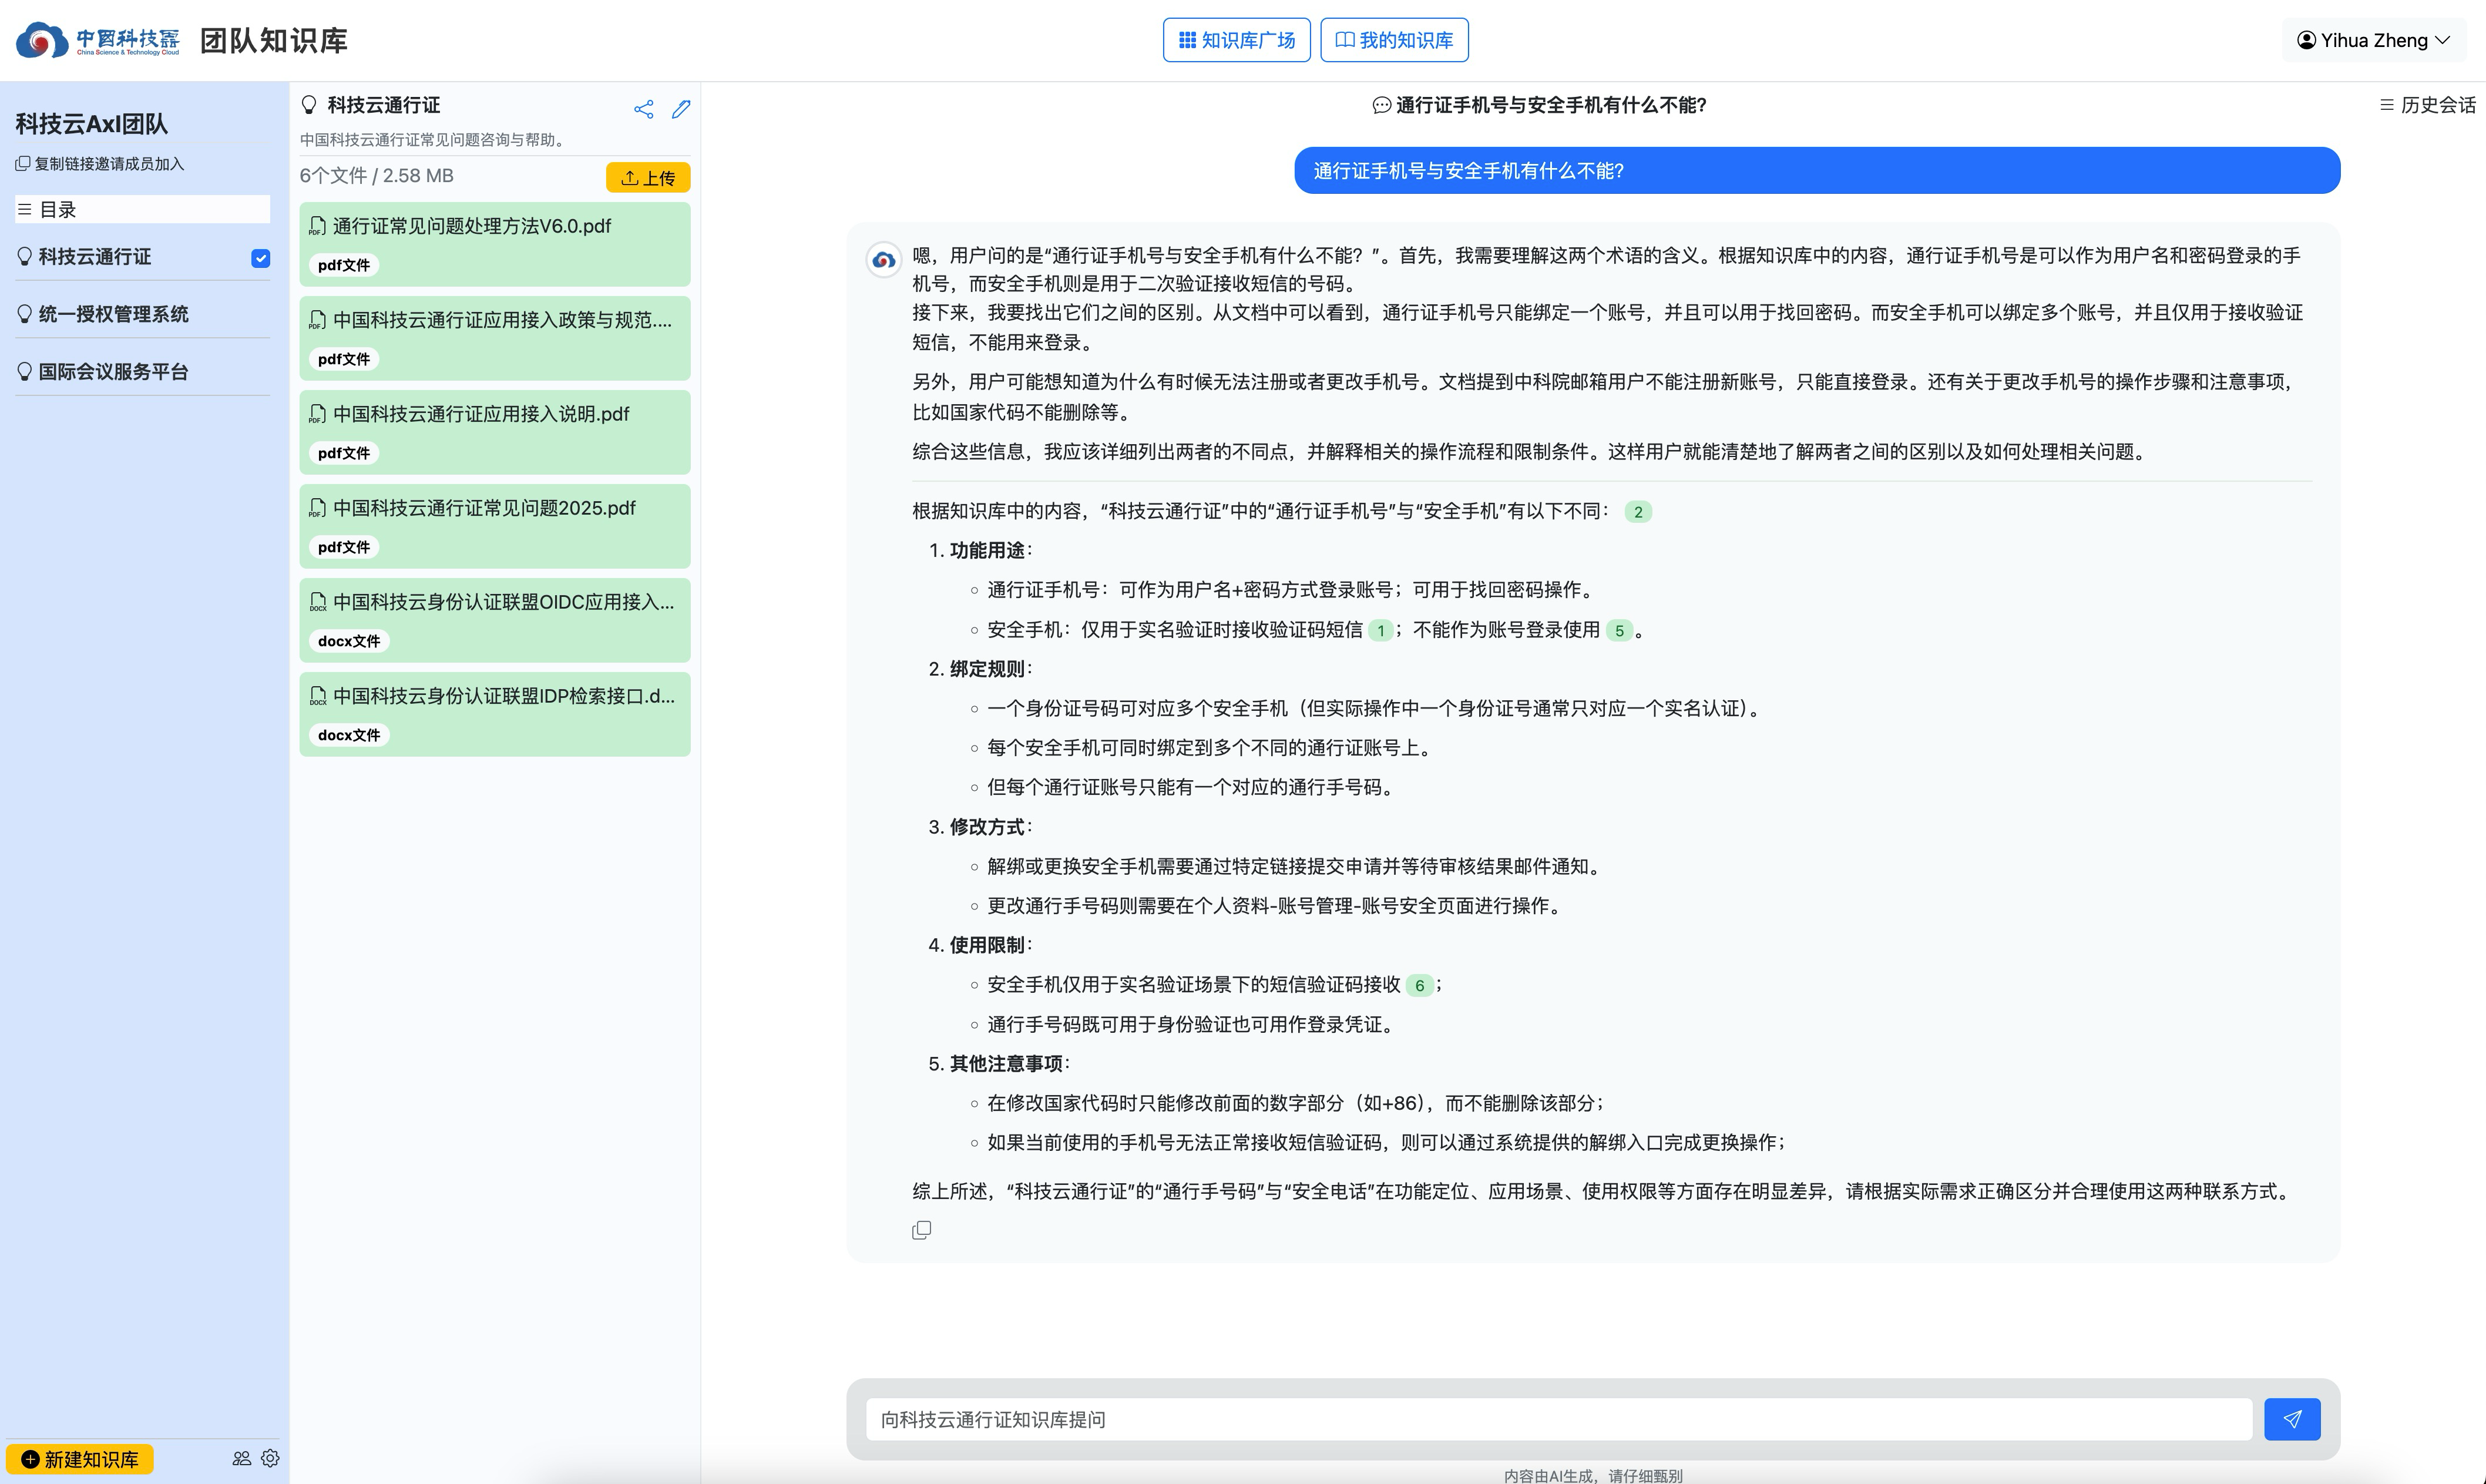Click the AI assistant avatar icon
Image resolution: width=2486 pixels, height=1484 pixels.
tap(883, 260)
